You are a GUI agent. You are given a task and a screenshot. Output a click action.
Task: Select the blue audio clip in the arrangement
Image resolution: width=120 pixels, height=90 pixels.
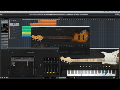point(26,36)
